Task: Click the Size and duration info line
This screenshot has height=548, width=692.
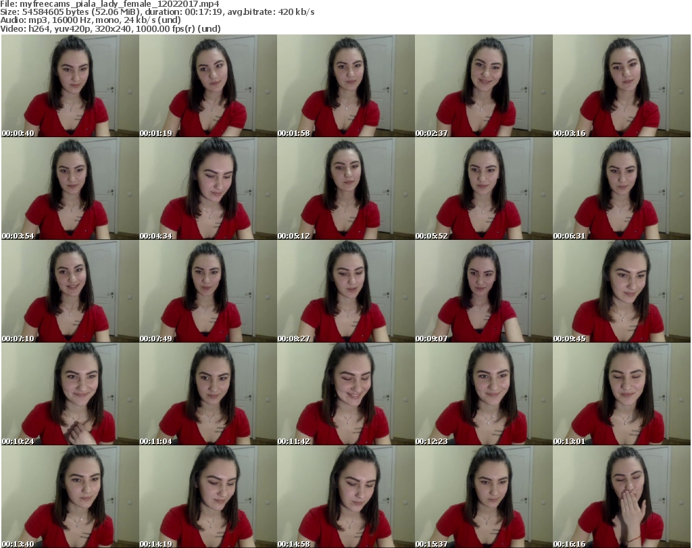Action: [x=157, y=12]
